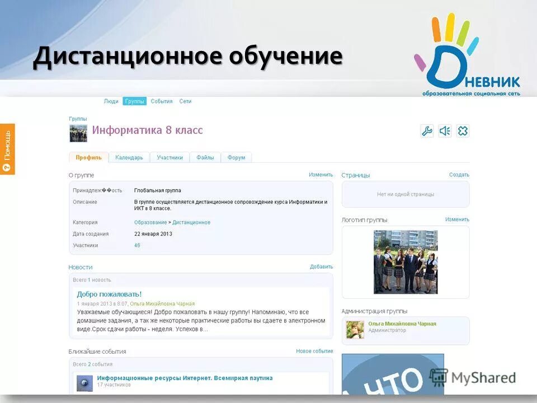Switch to the Участники tab

[x=171, y=157]
